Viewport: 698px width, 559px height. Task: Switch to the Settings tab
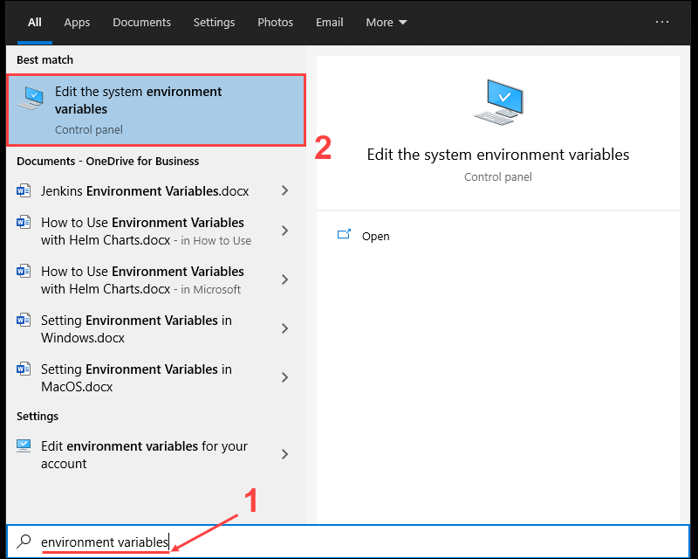point(214,23)
